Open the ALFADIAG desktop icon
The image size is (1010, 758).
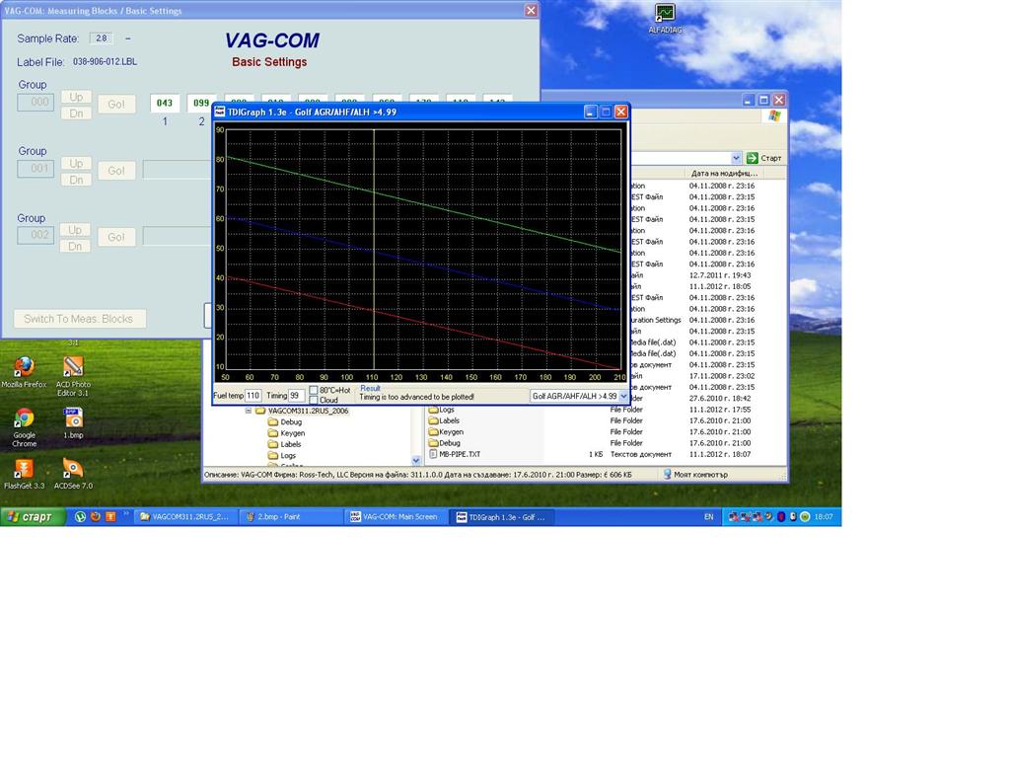coord(665,14)
